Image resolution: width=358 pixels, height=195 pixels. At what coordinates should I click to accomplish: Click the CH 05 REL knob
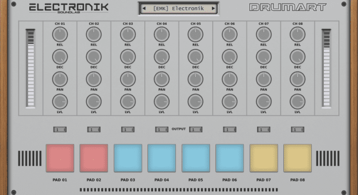pyautogui.click(x=196, y=34)
